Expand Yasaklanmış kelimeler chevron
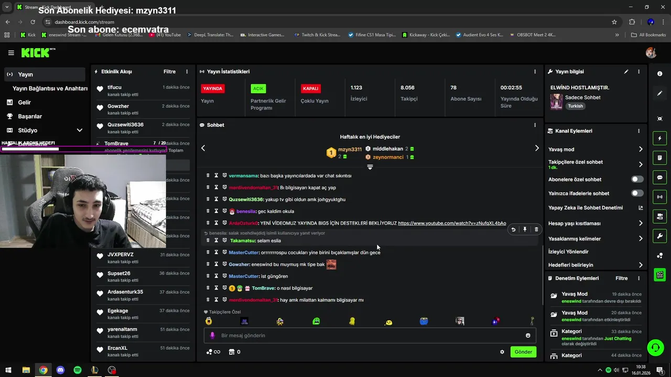 click(641, 239)
